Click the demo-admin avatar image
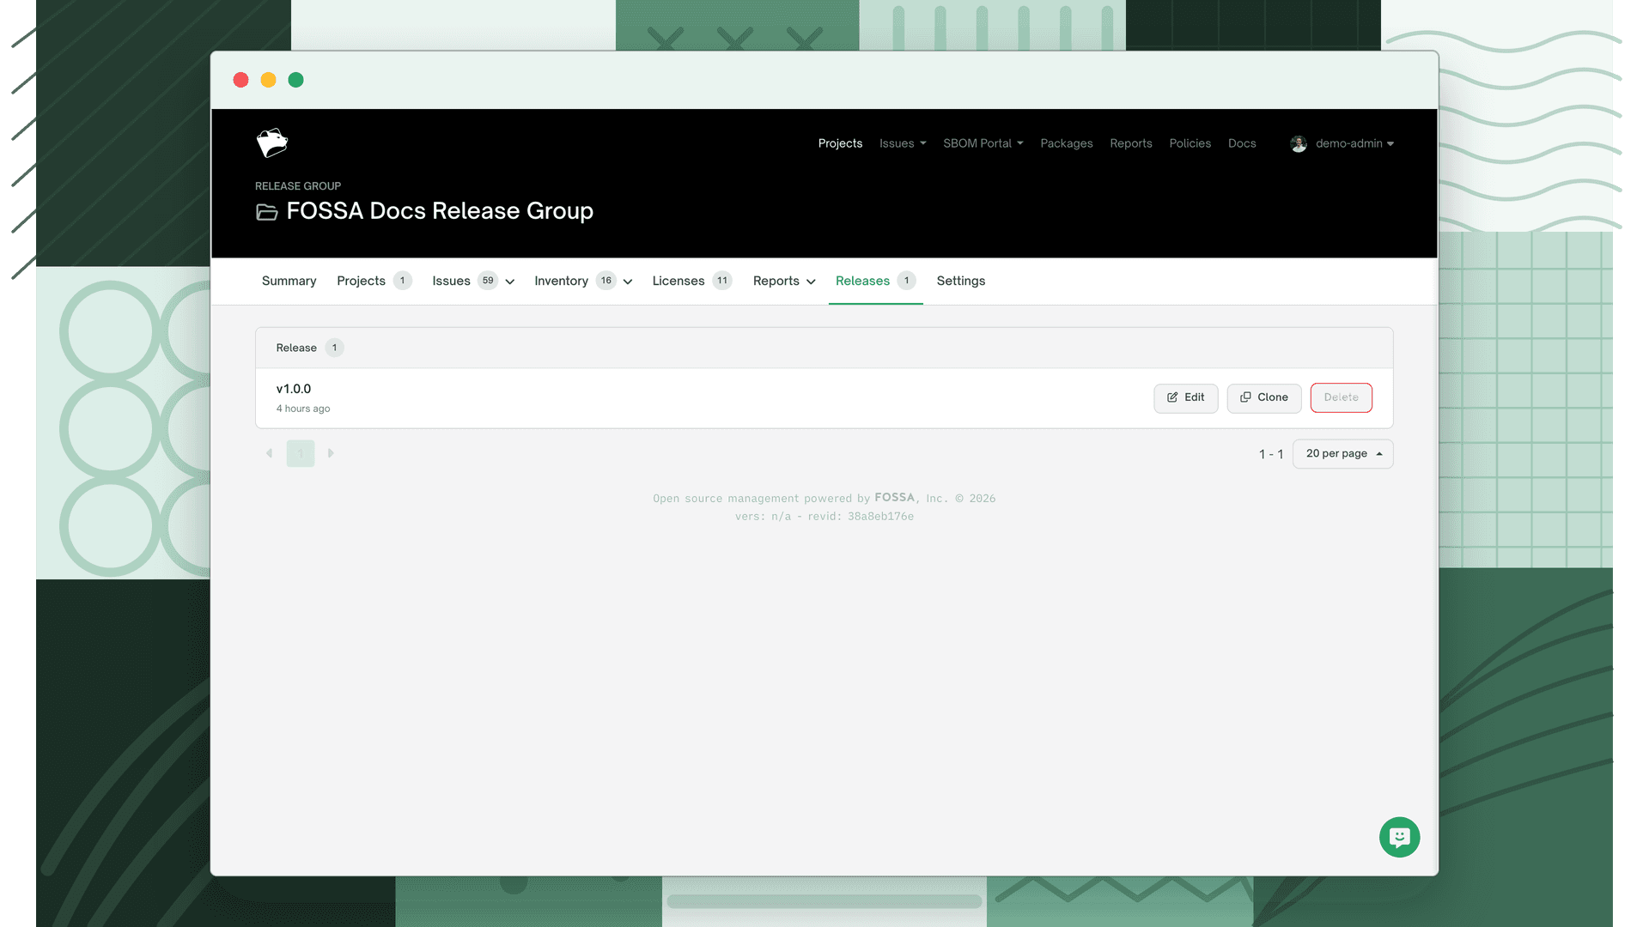Image resolution: width=1649 pixels, height=927 pixels. [1299, 143]
